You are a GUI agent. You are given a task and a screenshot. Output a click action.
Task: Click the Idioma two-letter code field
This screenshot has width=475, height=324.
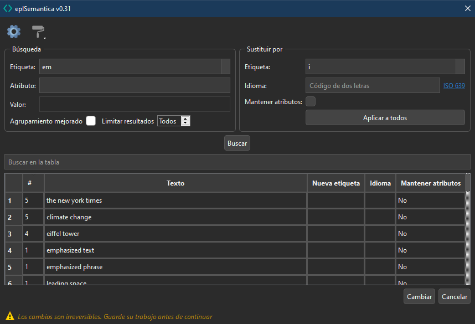click(372, 86)
